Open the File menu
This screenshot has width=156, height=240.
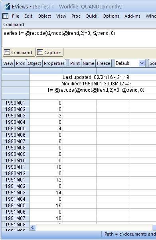(x=16, y=16)
